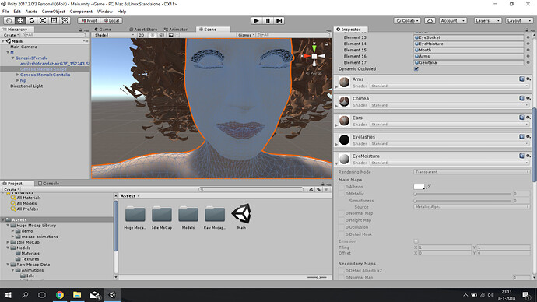Switch to the Console tab
Screen dimensions: 537x302
click(48, 184)
